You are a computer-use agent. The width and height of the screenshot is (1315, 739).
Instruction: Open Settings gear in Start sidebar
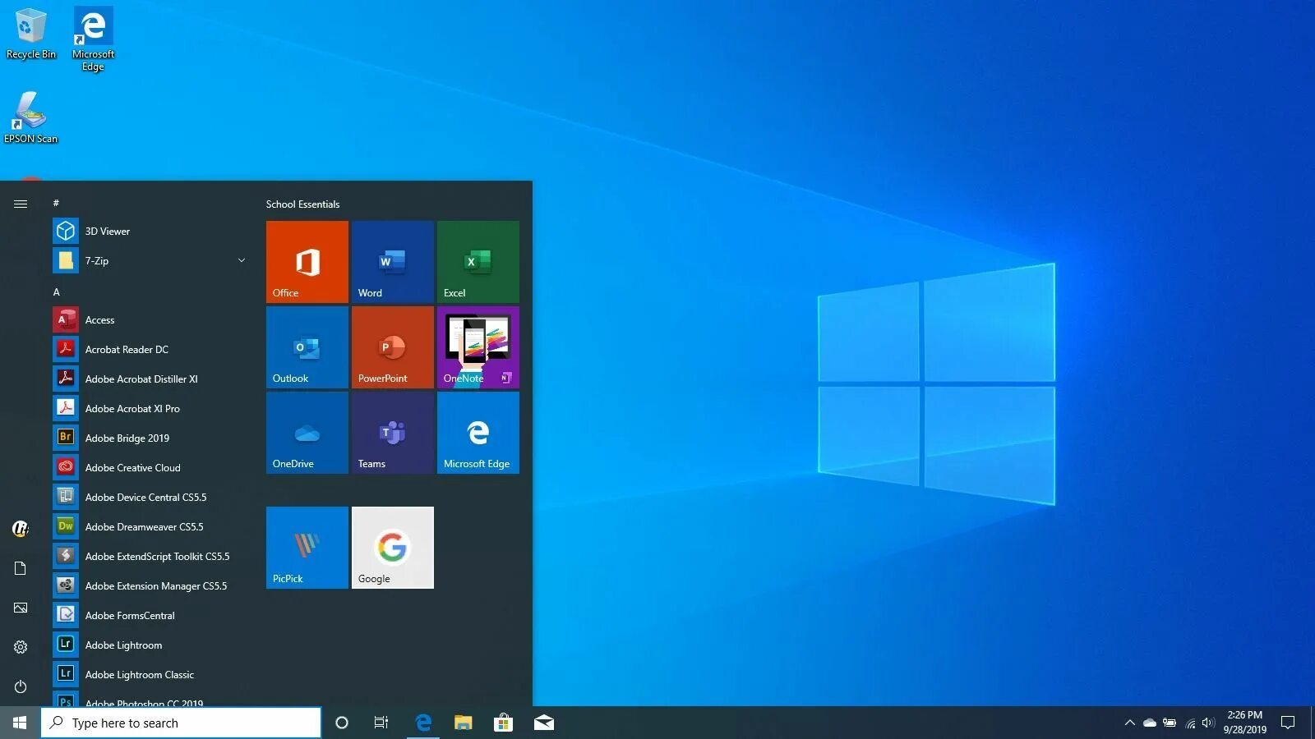click(21, 647)
